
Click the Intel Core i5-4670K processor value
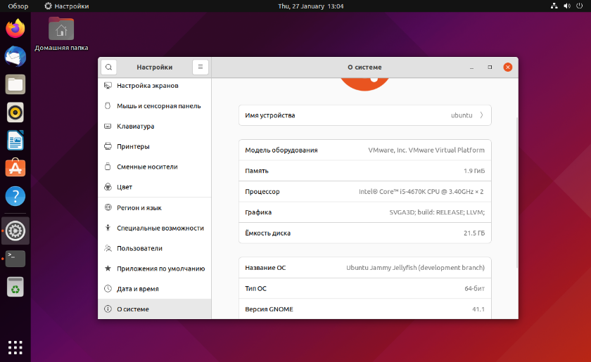[421, 191]
